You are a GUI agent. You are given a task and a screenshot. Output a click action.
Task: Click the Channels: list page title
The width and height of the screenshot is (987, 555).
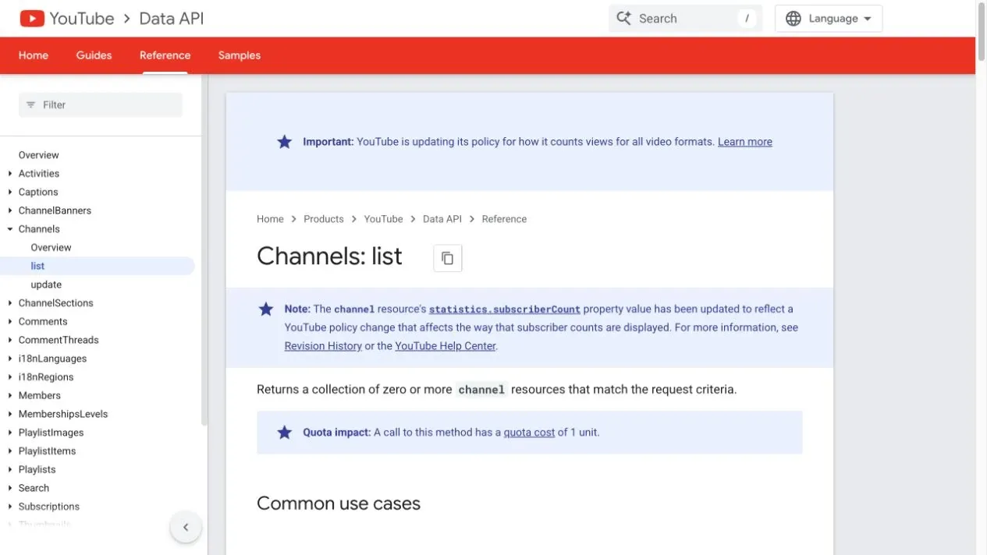point(329,256)
